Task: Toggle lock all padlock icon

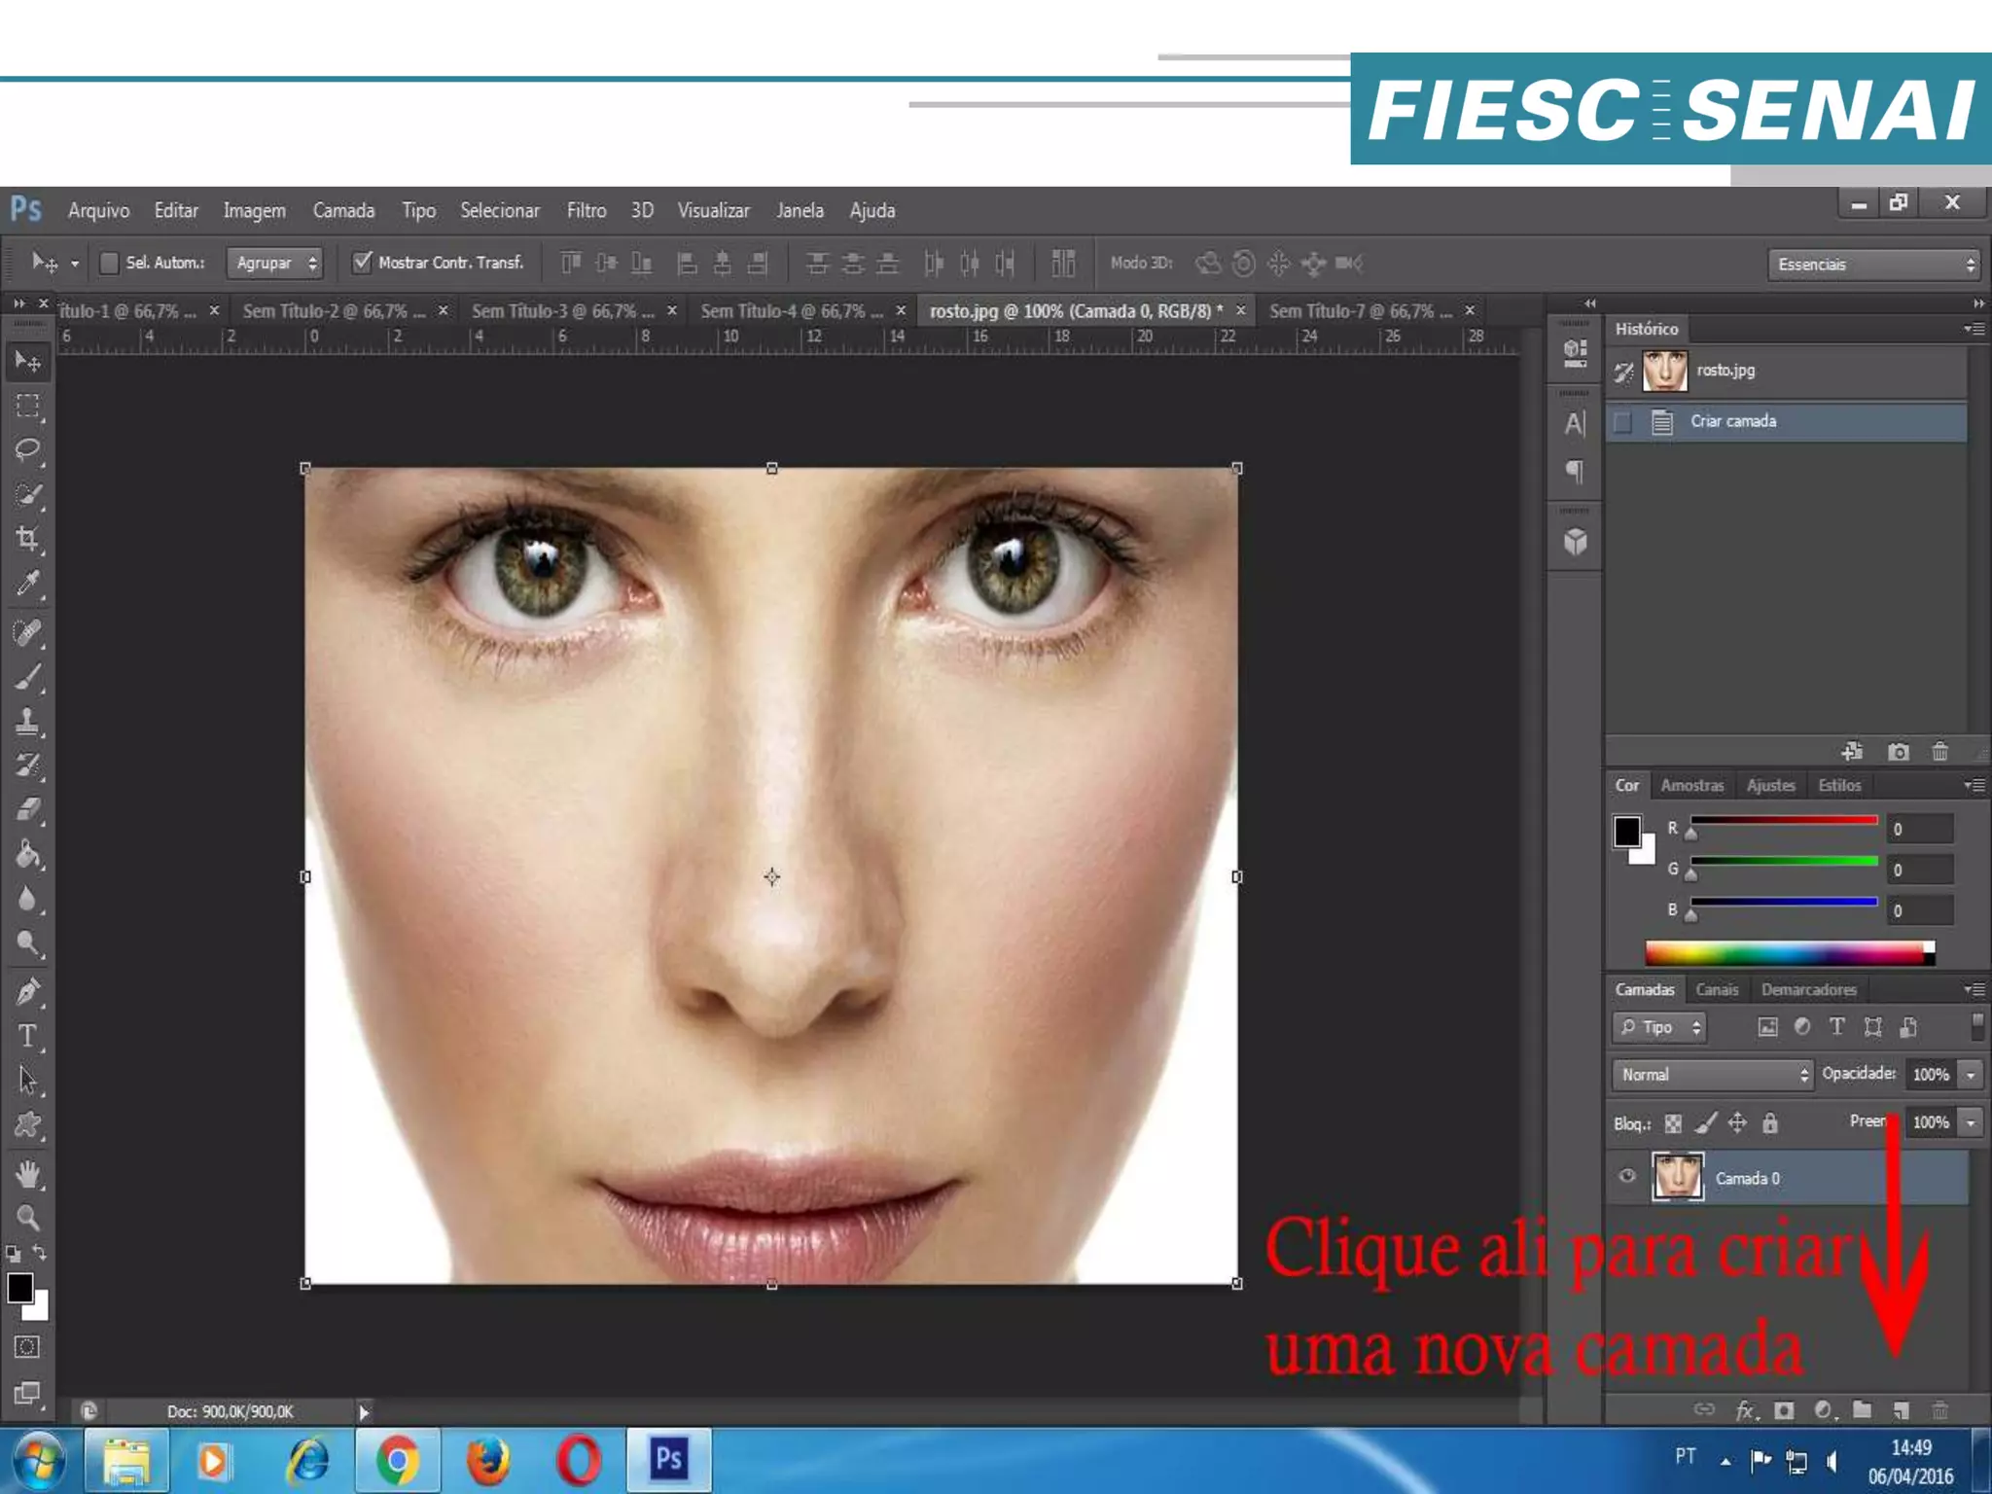Action: 1770,1123
